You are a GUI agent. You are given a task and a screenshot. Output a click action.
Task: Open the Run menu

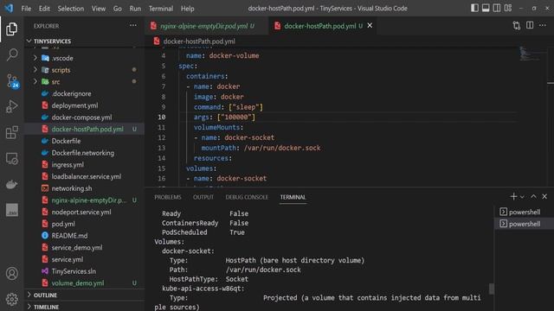(135, 9)
